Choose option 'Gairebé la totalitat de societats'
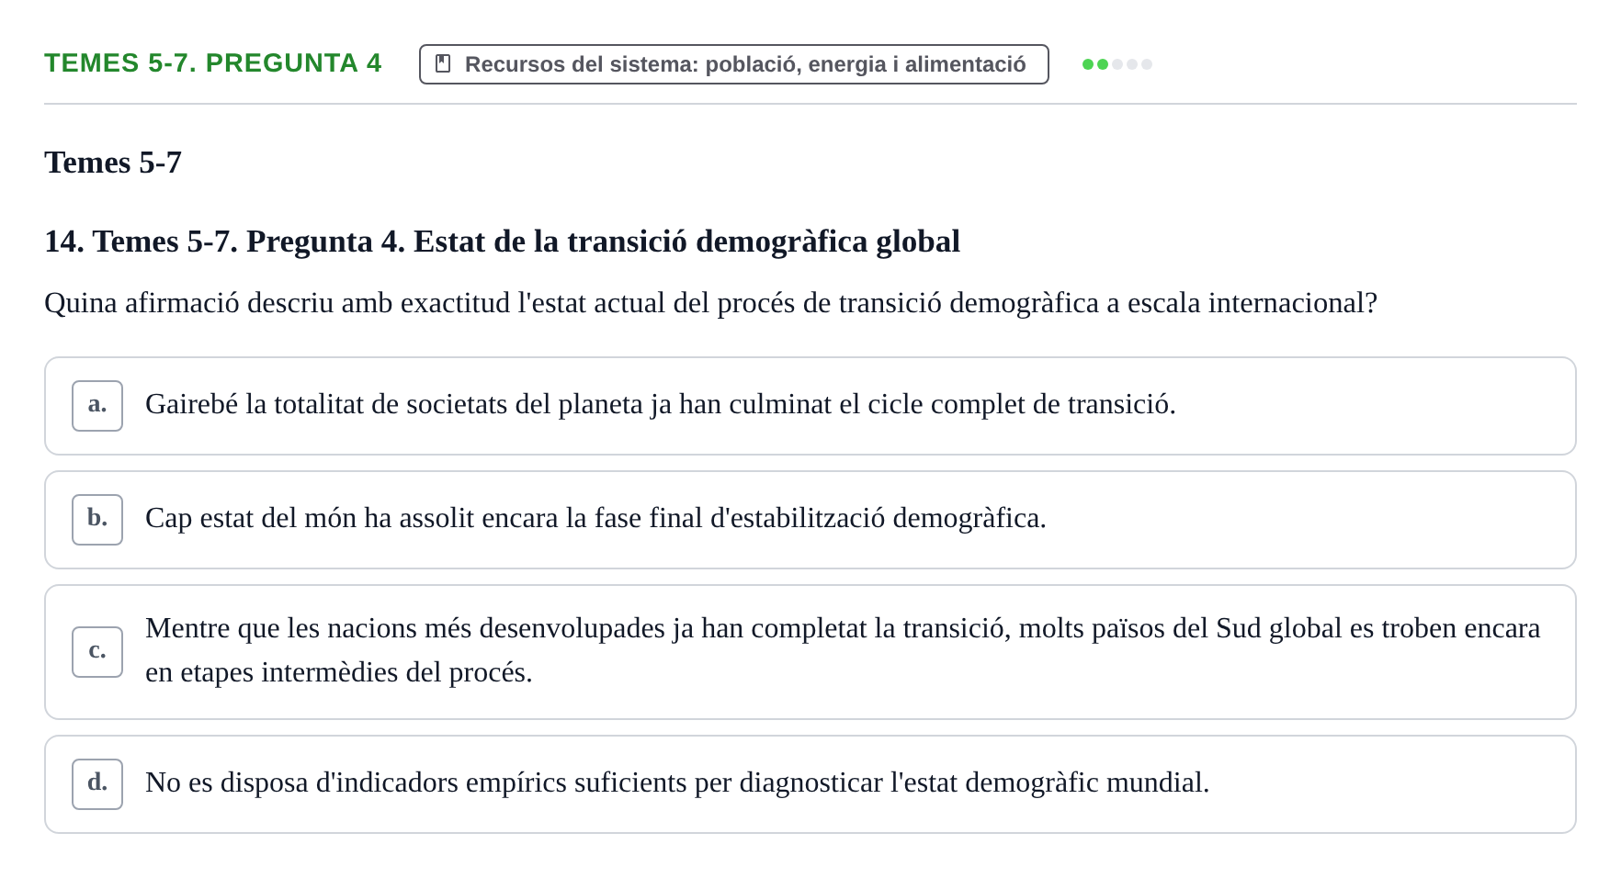The height and width of the screenshot is (878, 1621). [x=810, y=406]
